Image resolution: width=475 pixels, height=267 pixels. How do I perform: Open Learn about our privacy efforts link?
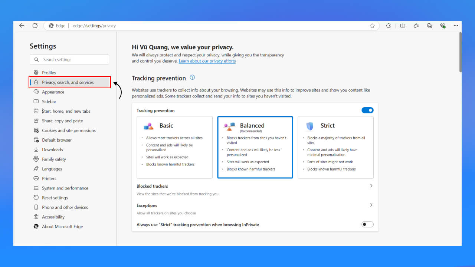[x=207, y=61]
